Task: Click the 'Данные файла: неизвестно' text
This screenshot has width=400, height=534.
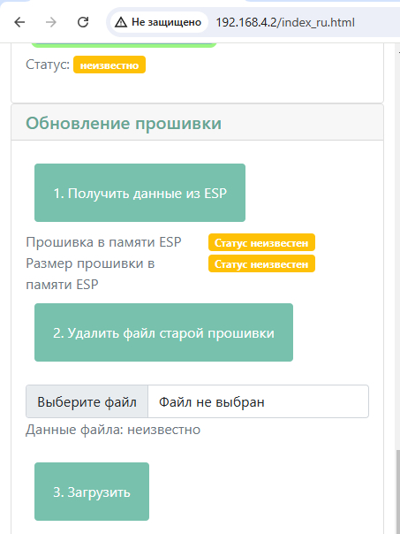Action: (113, 430)
